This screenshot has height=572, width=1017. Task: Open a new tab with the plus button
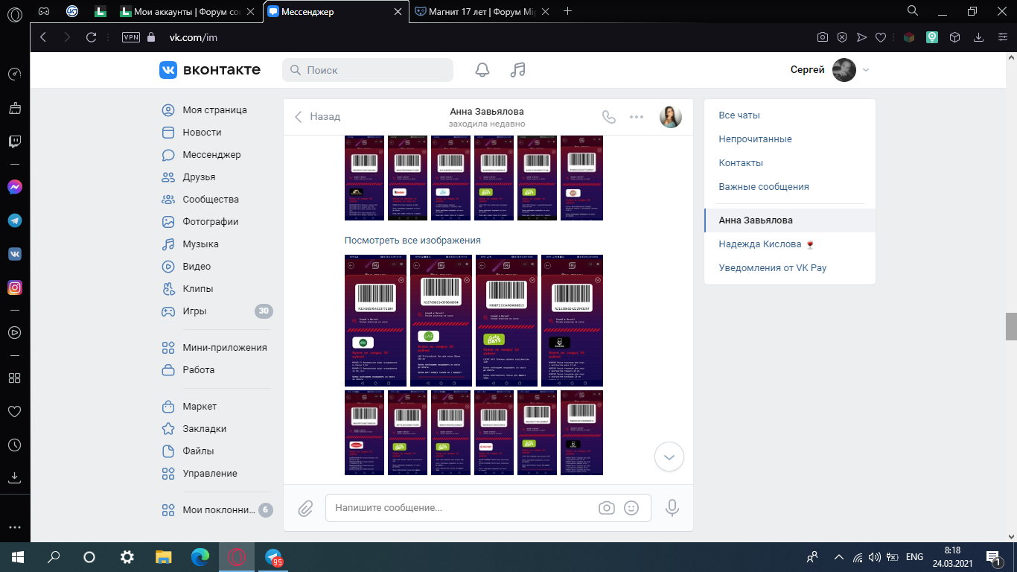(x=568, y=11)
